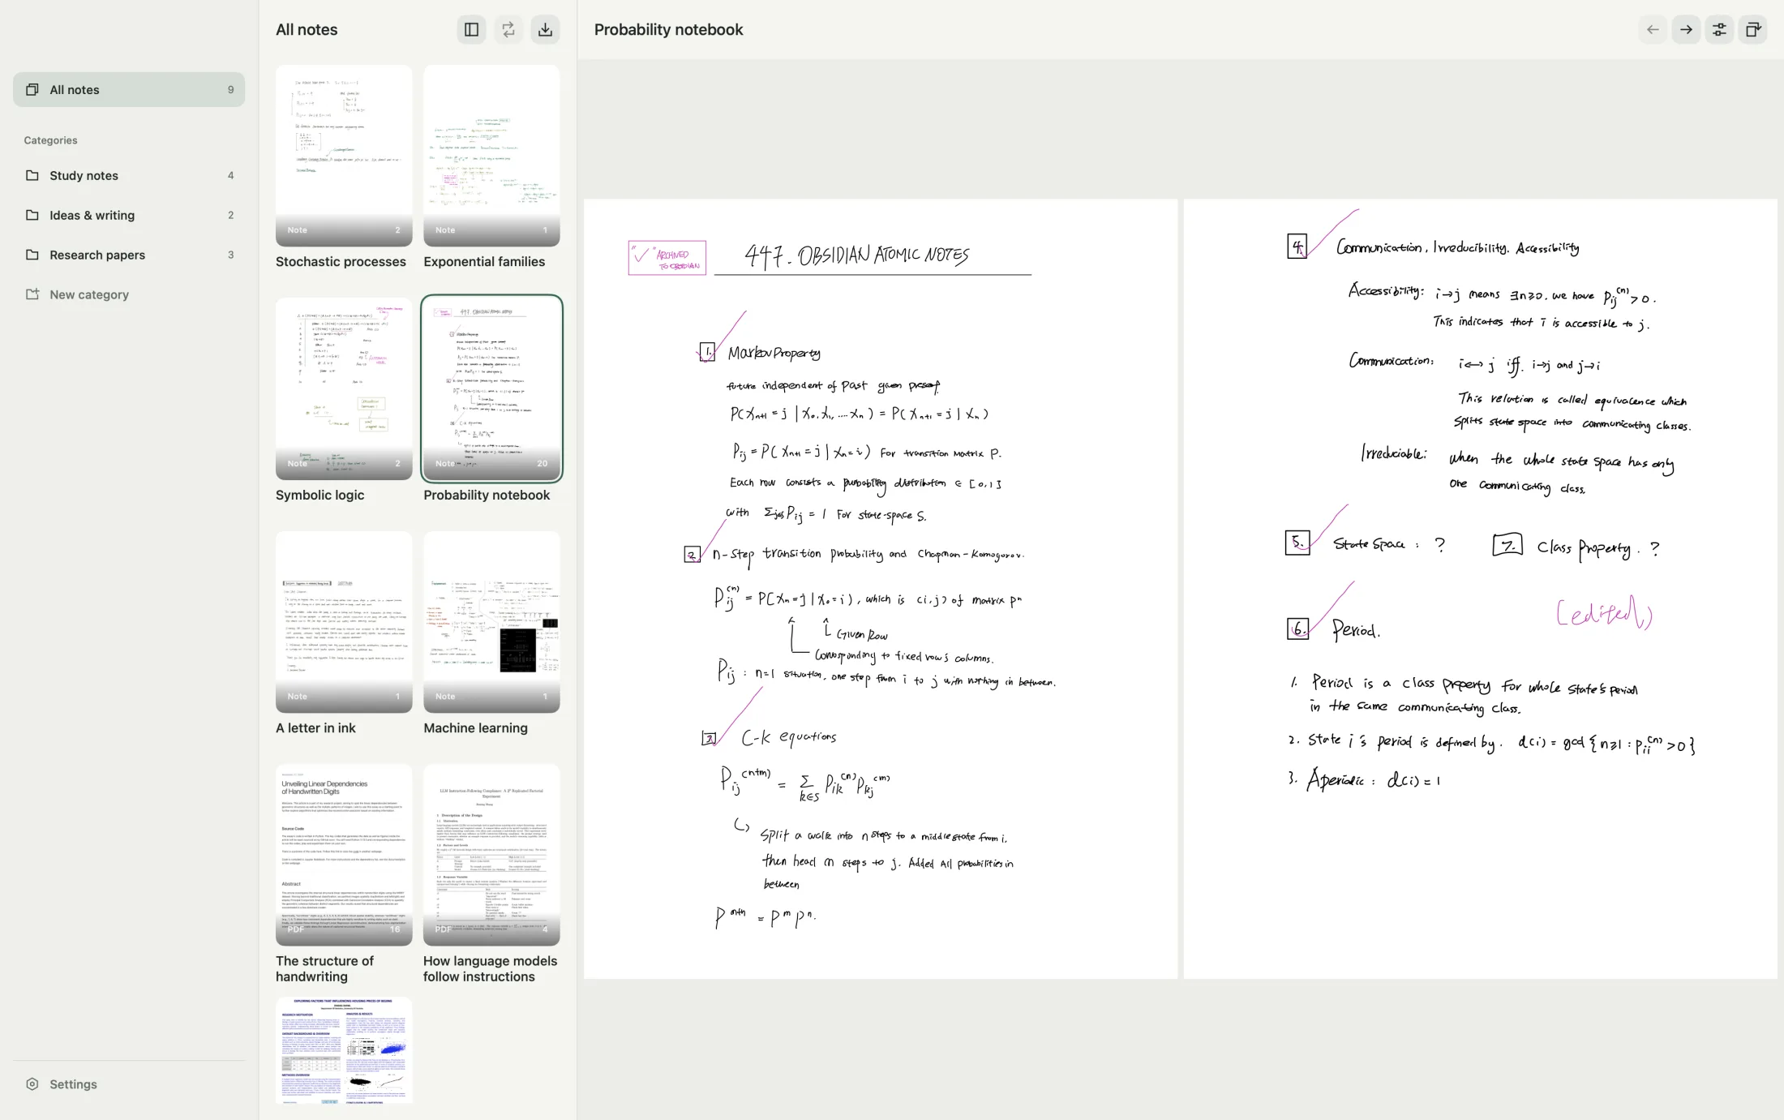Open the Ideas & writing category

[129, 215]
